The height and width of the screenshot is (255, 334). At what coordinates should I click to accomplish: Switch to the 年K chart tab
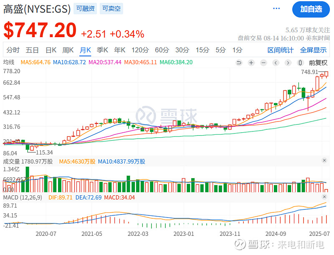119,50
